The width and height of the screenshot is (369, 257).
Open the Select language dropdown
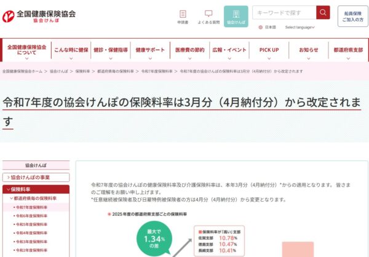point(300,27)
